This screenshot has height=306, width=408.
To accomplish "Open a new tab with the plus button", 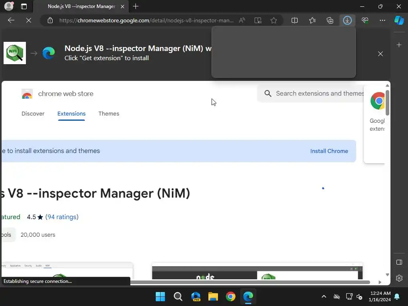I will [x=135, y=6].
